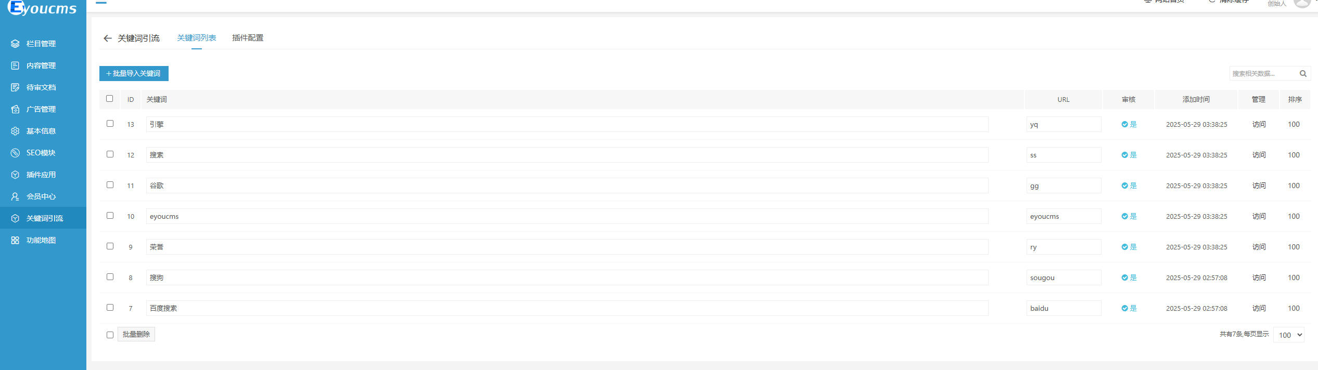Toggle 审核 status for eyoucms row
The image size is (1318, 370).
coord(1129,216)
